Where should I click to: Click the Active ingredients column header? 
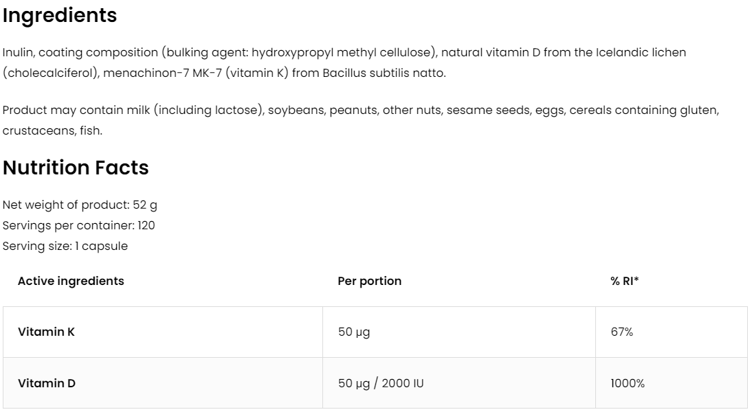[71, 281]
